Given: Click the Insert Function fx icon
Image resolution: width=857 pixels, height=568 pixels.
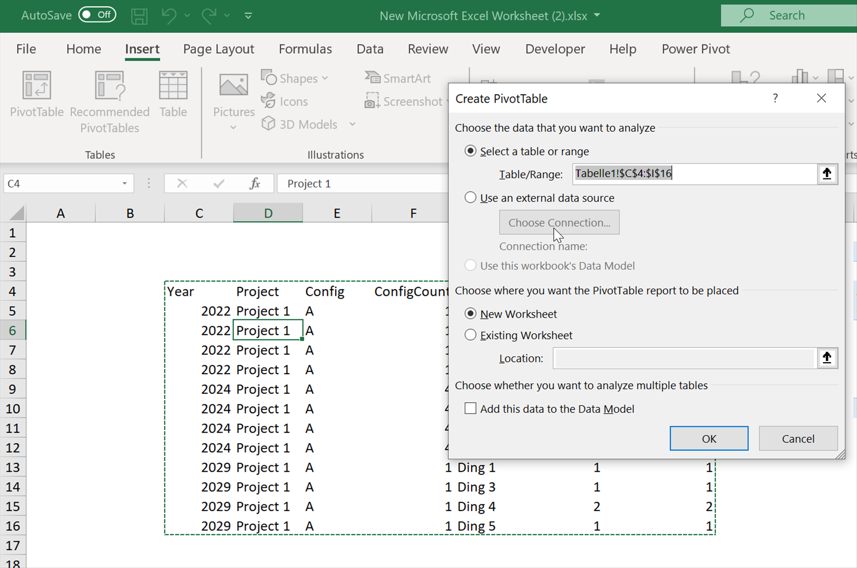Looking at the screenshot, I should tap(255, 183).
